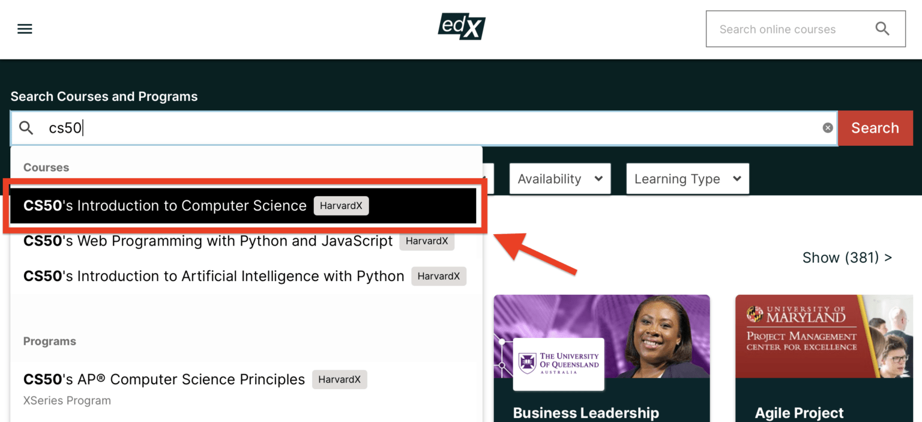Click the Business Leadership course thumbnail
922x422 pixels.
601,336
